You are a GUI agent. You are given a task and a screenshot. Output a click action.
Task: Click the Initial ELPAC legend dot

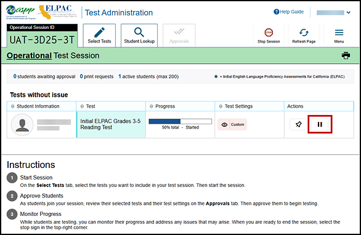tap(216, 76)
